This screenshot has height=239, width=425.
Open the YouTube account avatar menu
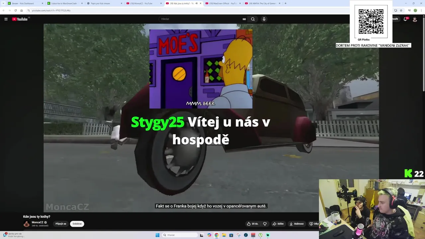coord(415,19)
